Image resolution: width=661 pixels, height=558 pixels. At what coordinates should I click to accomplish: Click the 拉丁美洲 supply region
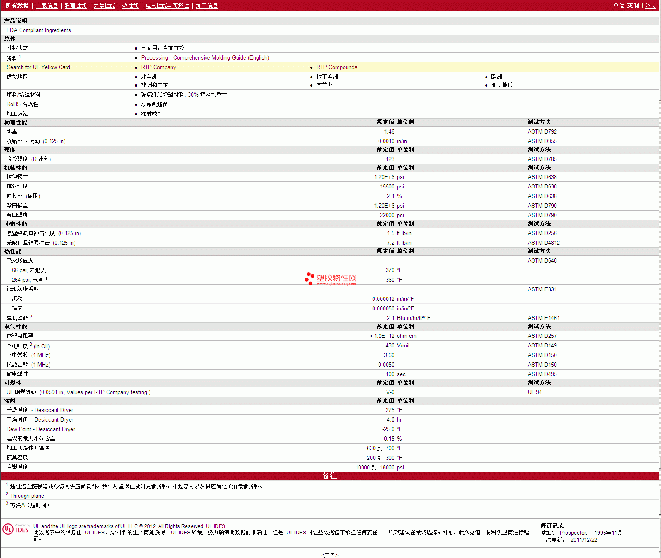[327, 77]
